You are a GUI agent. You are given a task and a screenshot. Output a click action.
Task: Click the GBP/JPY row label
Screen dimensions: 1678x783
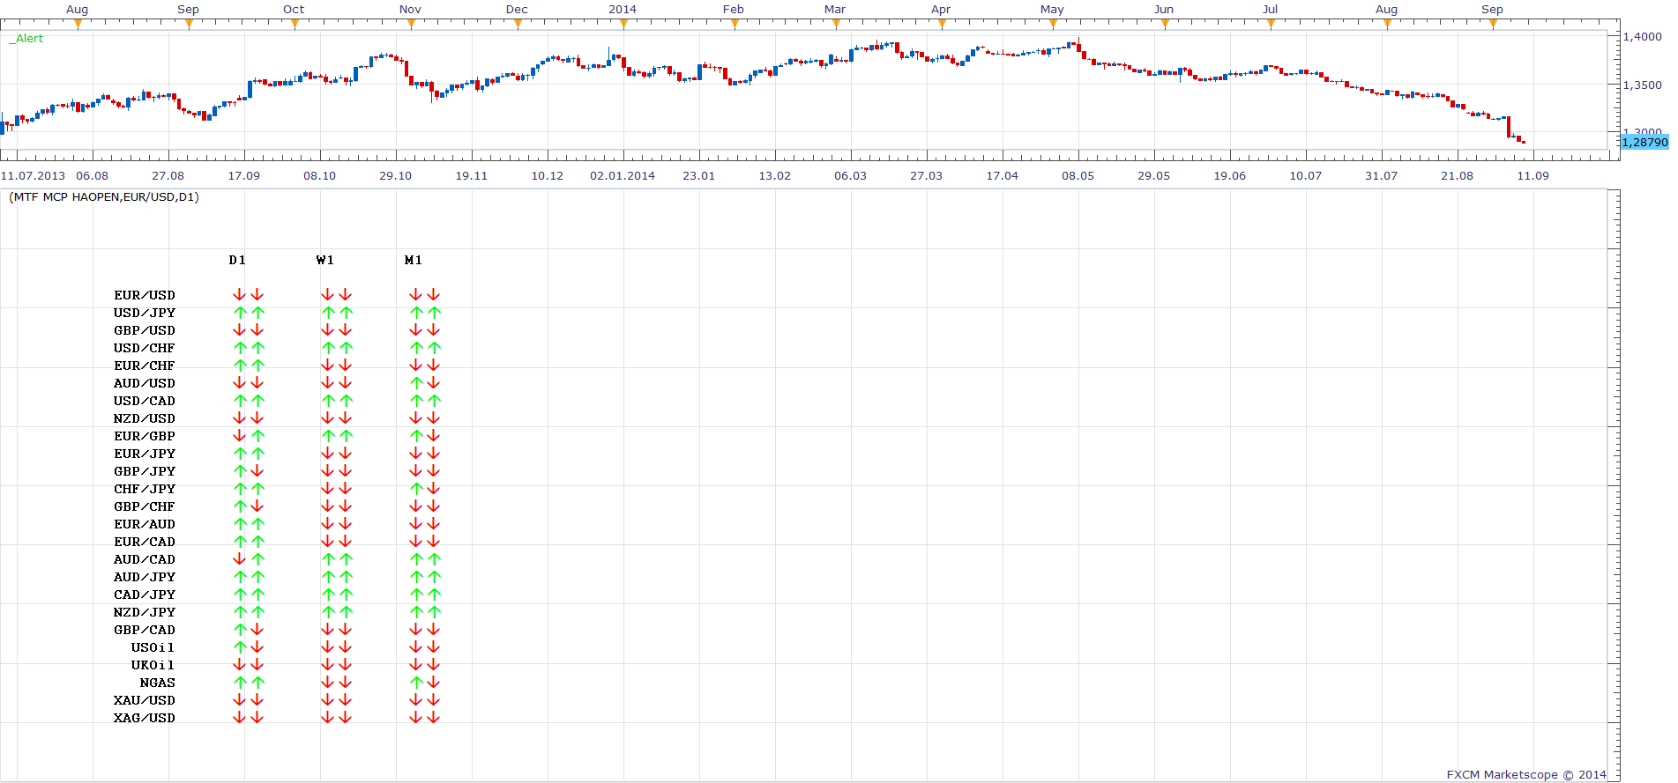point(145,471)
